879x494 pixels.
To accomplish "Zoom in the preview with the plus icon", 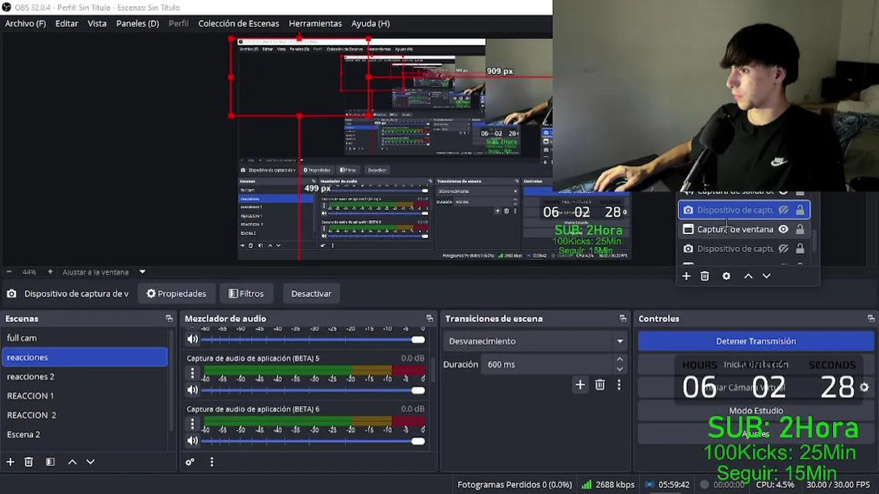I will [49, 272].
